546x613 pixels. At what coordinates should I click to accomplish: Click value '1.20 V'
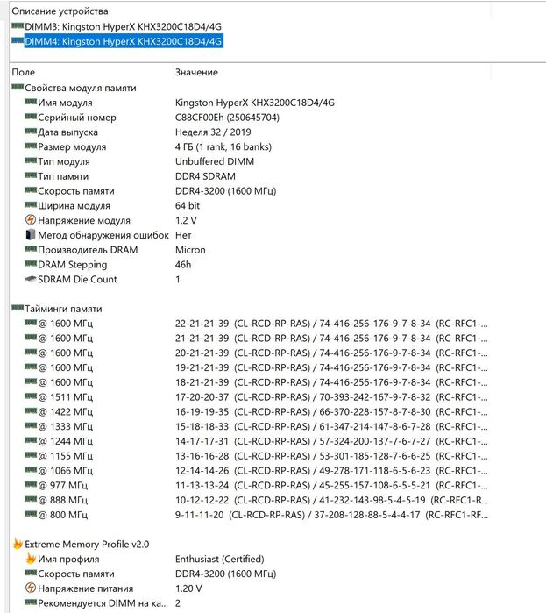tap(188, 588)
